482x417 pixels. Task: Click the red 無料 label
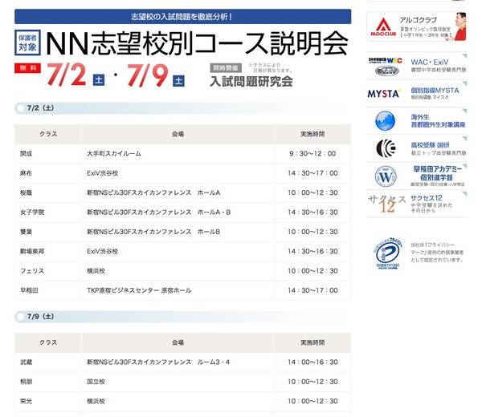(x=27, y=68)
